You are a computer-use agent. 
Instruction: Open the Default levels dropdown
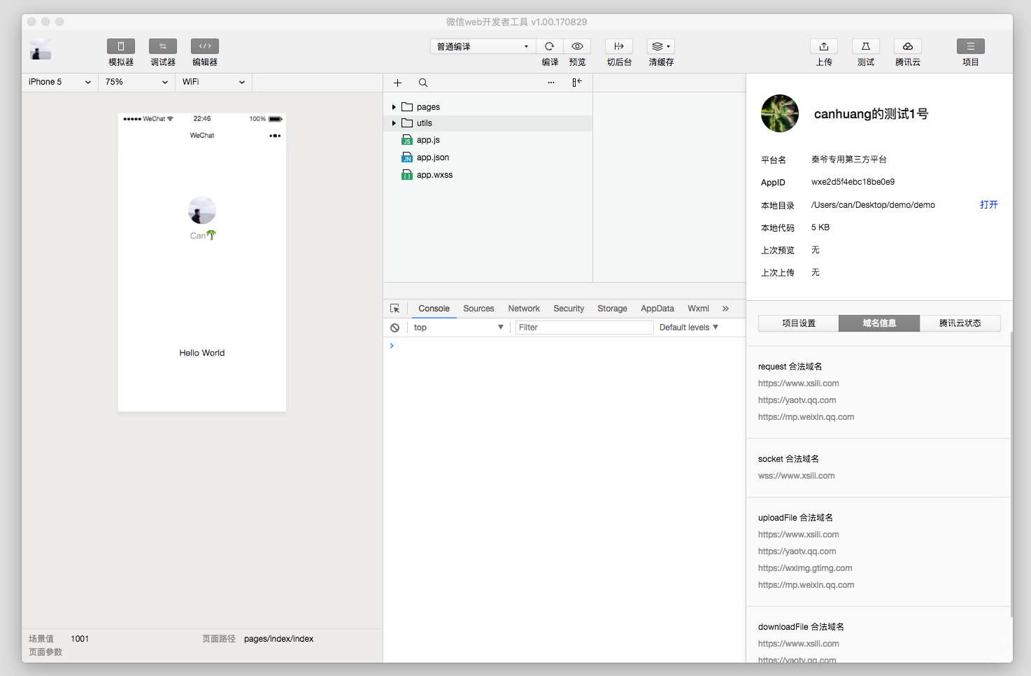point(688,328)
